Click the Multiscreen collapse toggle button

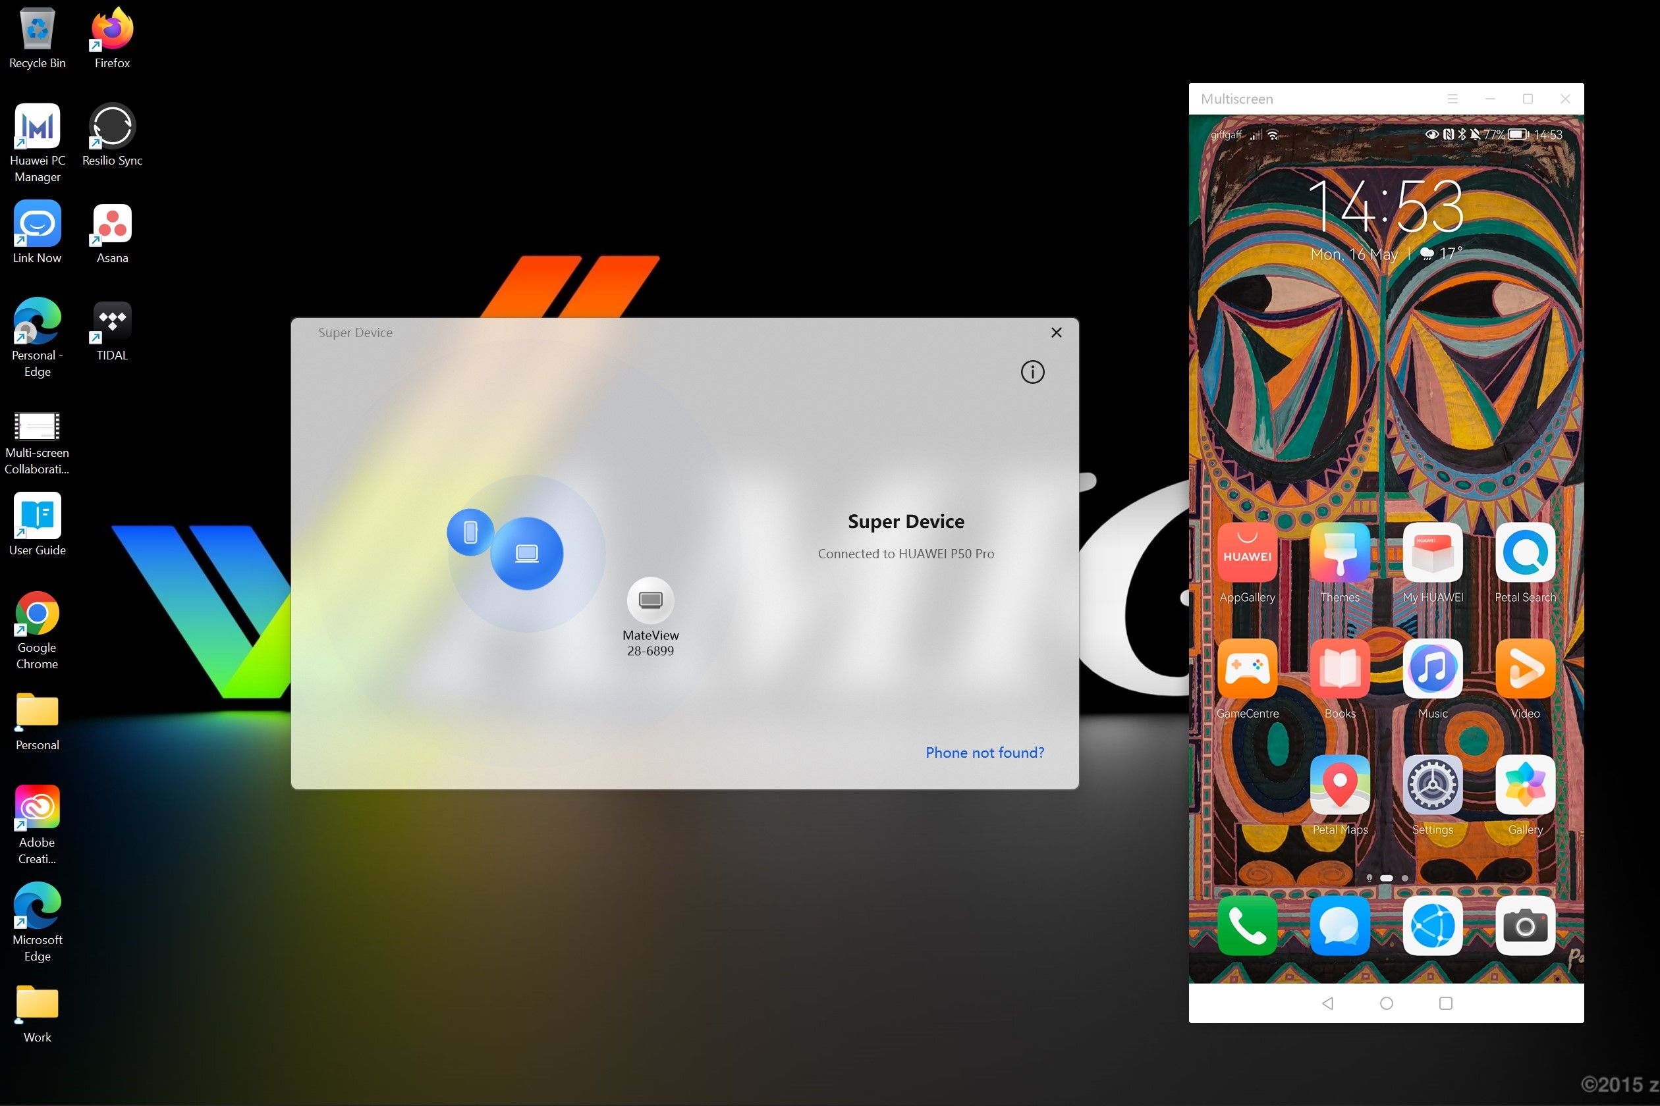click(x=1451, y=99)
